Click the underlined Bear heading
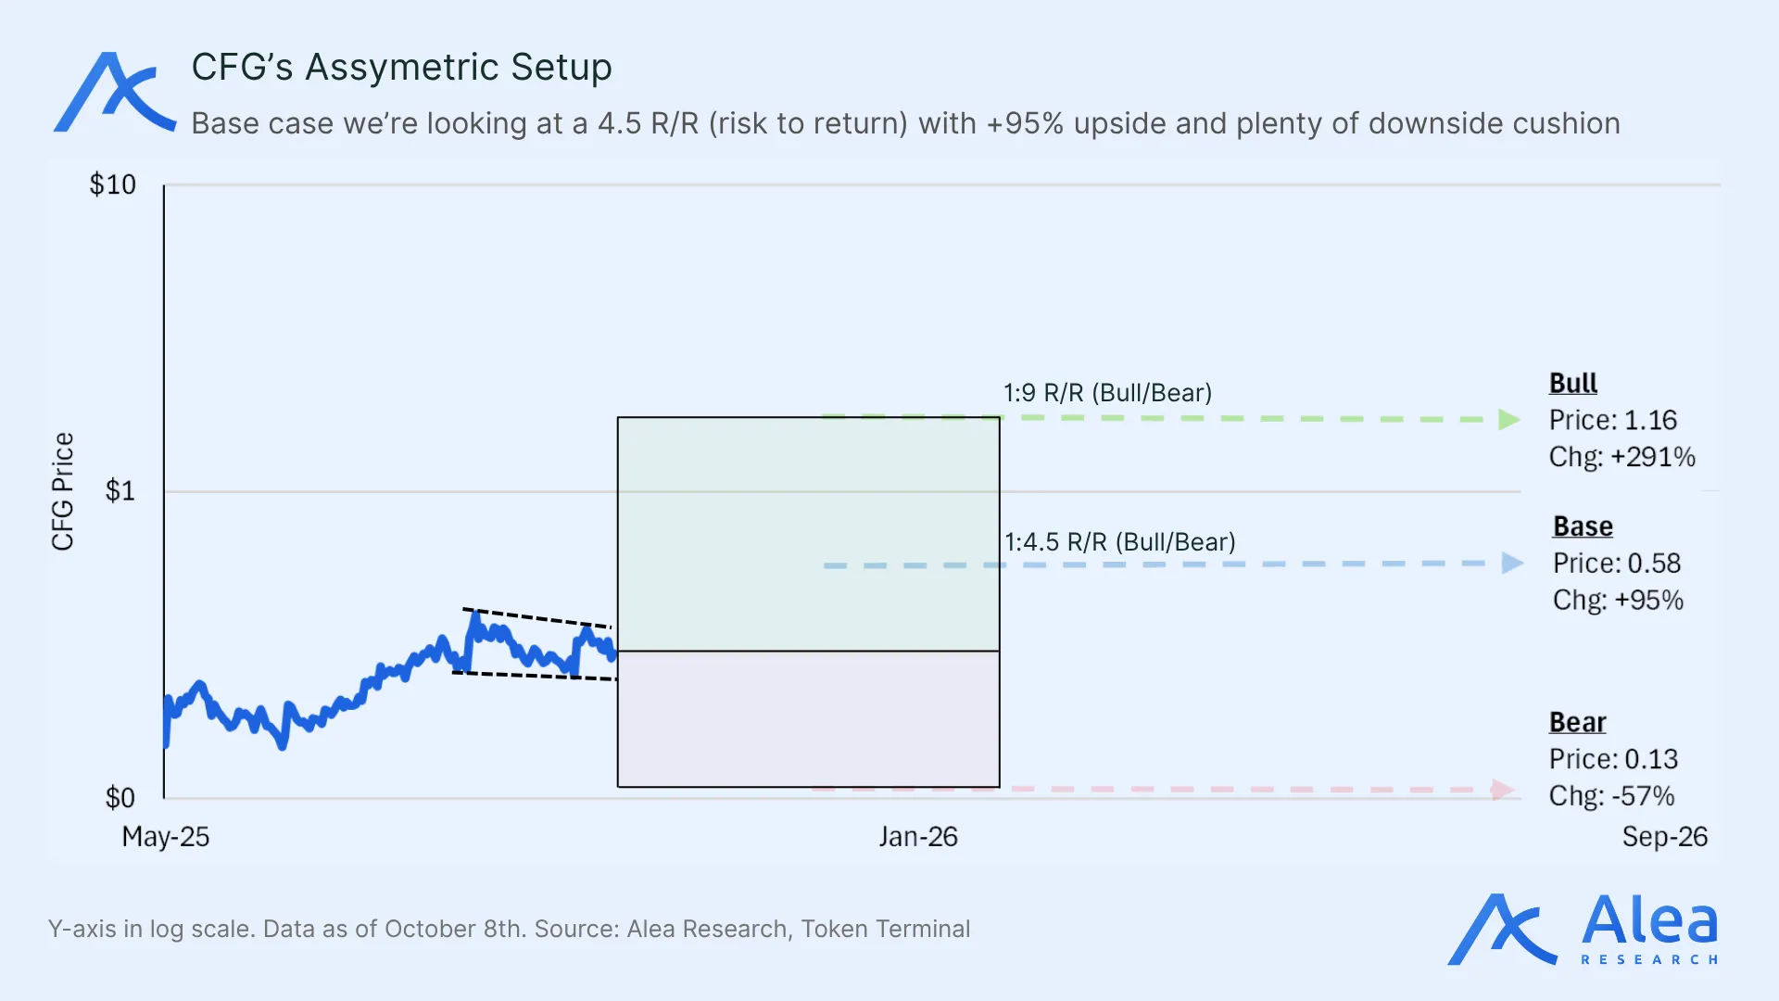 (x=1577, y=722)
